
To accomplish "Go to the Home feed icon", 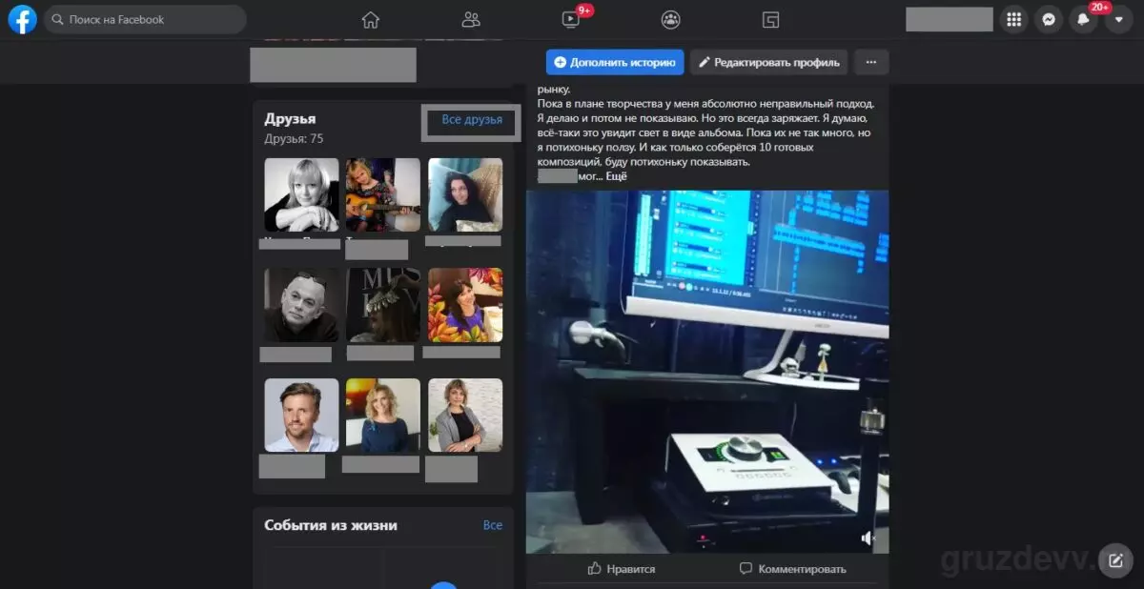I will point(371,19).
